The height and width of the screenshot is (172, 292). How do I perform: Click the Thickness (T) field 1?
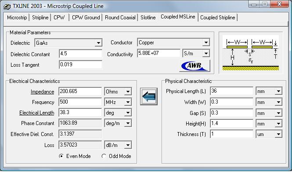click(232, 134)
